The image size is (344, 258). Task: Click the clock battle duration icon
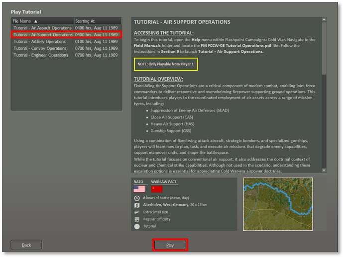tap(137, 198)
